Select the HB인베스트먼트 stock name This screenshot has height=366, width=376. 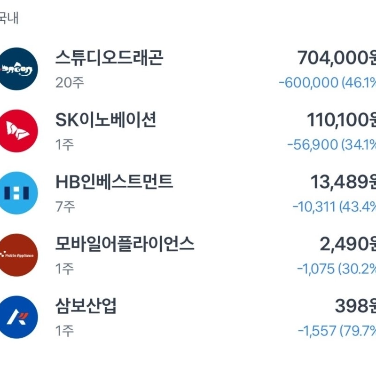114,182
